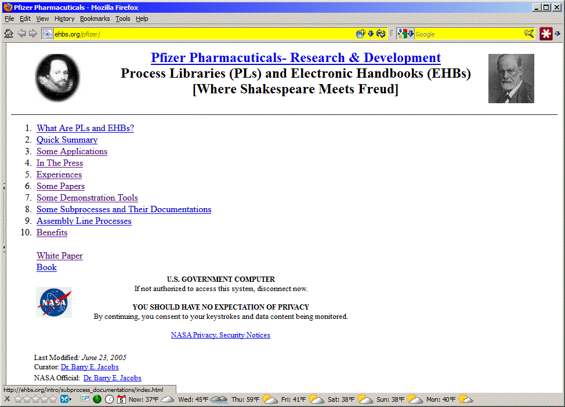Open the NASA Privacy, Security Notices link
Viewport: 565px width, 407px height.
pyautogui.click(x=220, y=335)
